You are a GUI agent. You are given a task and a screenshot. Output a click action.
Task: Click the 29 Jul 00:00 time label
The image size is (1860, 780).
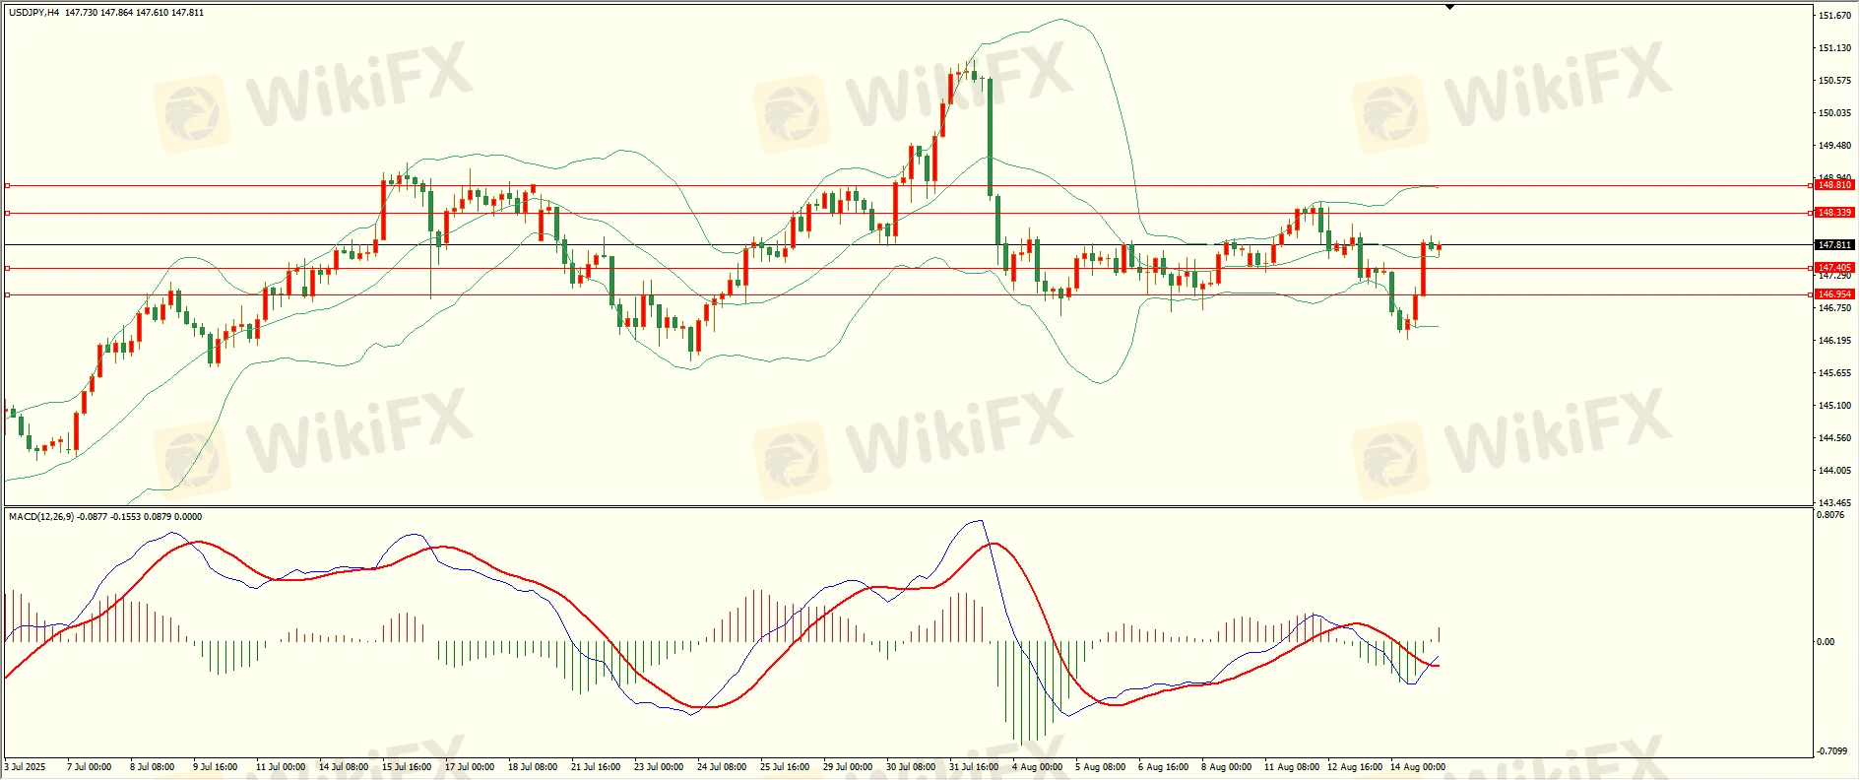848,767
